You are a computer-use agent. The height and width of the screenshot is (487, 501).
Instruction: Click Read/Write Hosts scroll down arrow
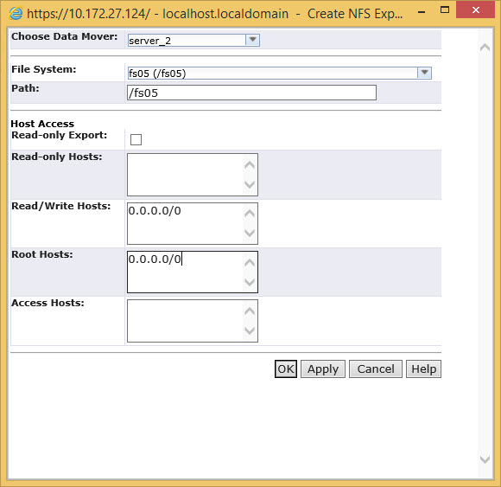tap(250, 233)
